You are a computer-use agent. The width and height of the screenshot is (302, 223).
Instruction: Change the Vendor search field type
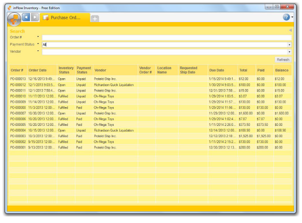(38, 51)
